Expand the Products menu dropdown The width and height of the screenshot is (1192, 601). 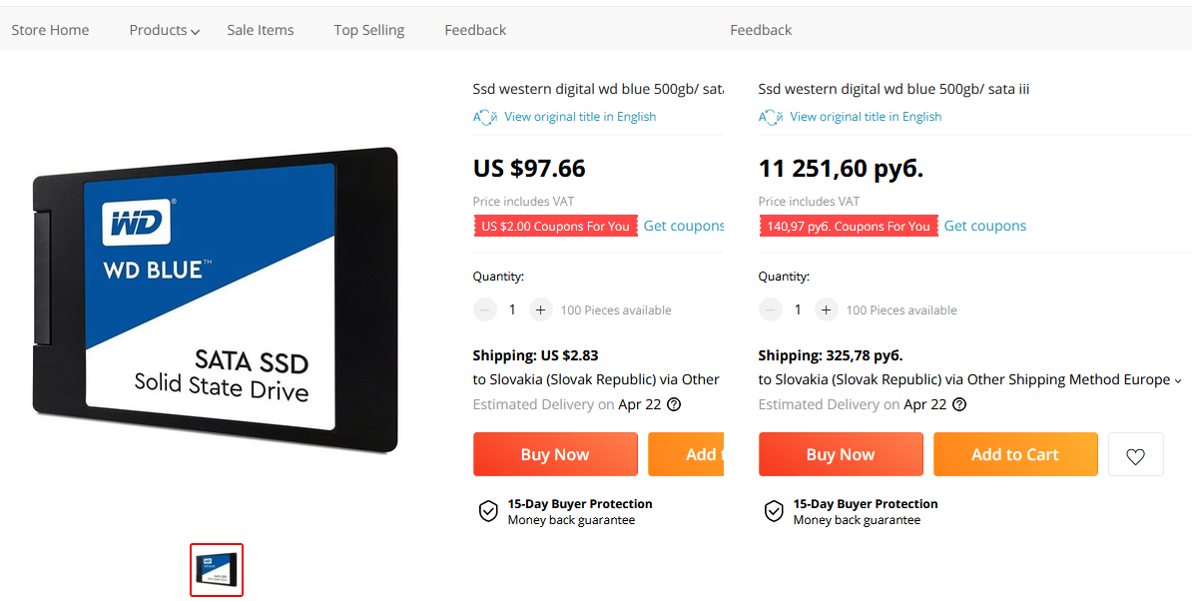(164, 30)
